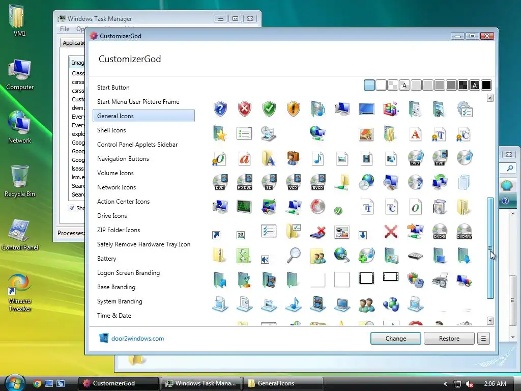Select the red X shield icon
This screenshot has height=391, width=521.
coord(245,109)
